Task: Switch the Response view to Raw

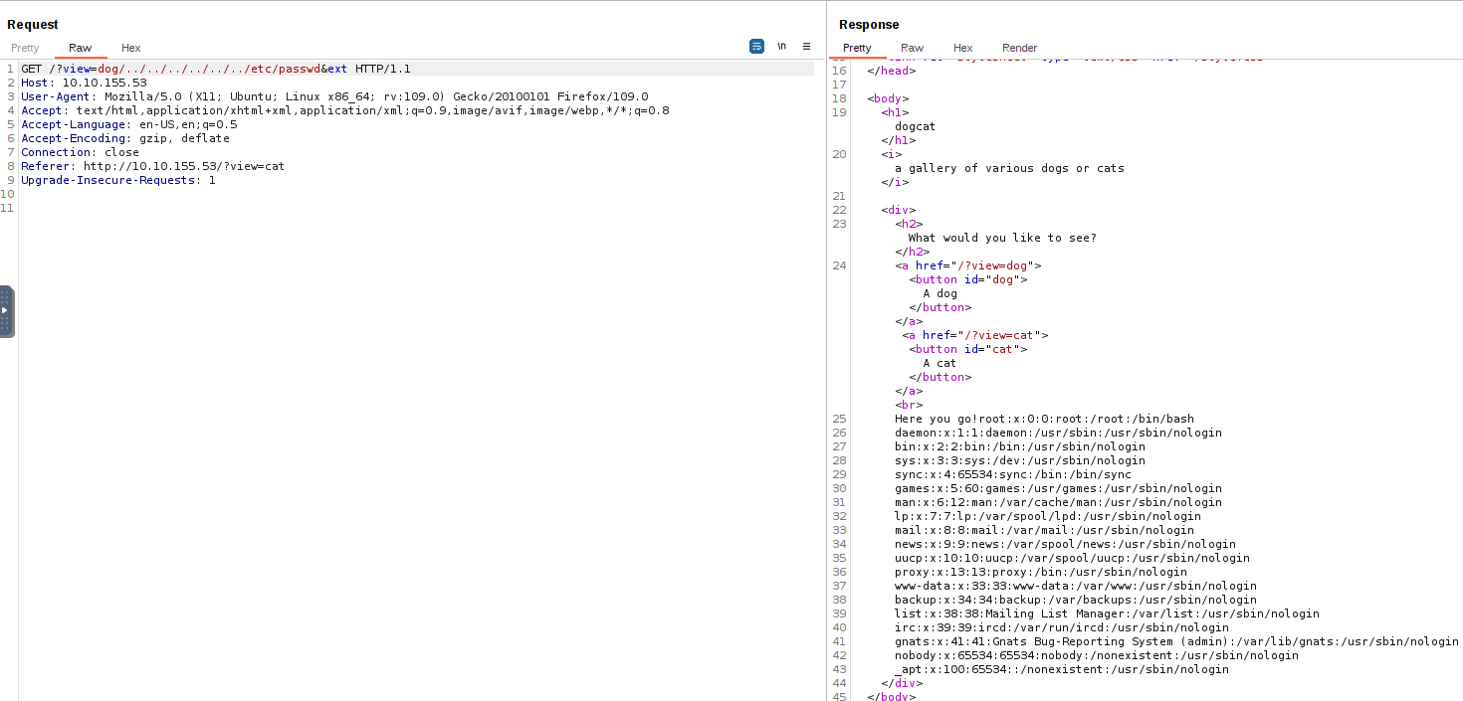Action: click(912, 48)
